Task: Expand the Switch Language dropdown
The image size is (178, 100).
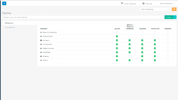Action: point(167,4)
